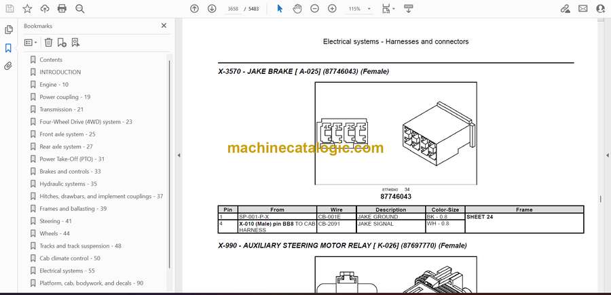Click the read mode keyboard icon
The image size is (611, 295).
[x=409, y=9]
